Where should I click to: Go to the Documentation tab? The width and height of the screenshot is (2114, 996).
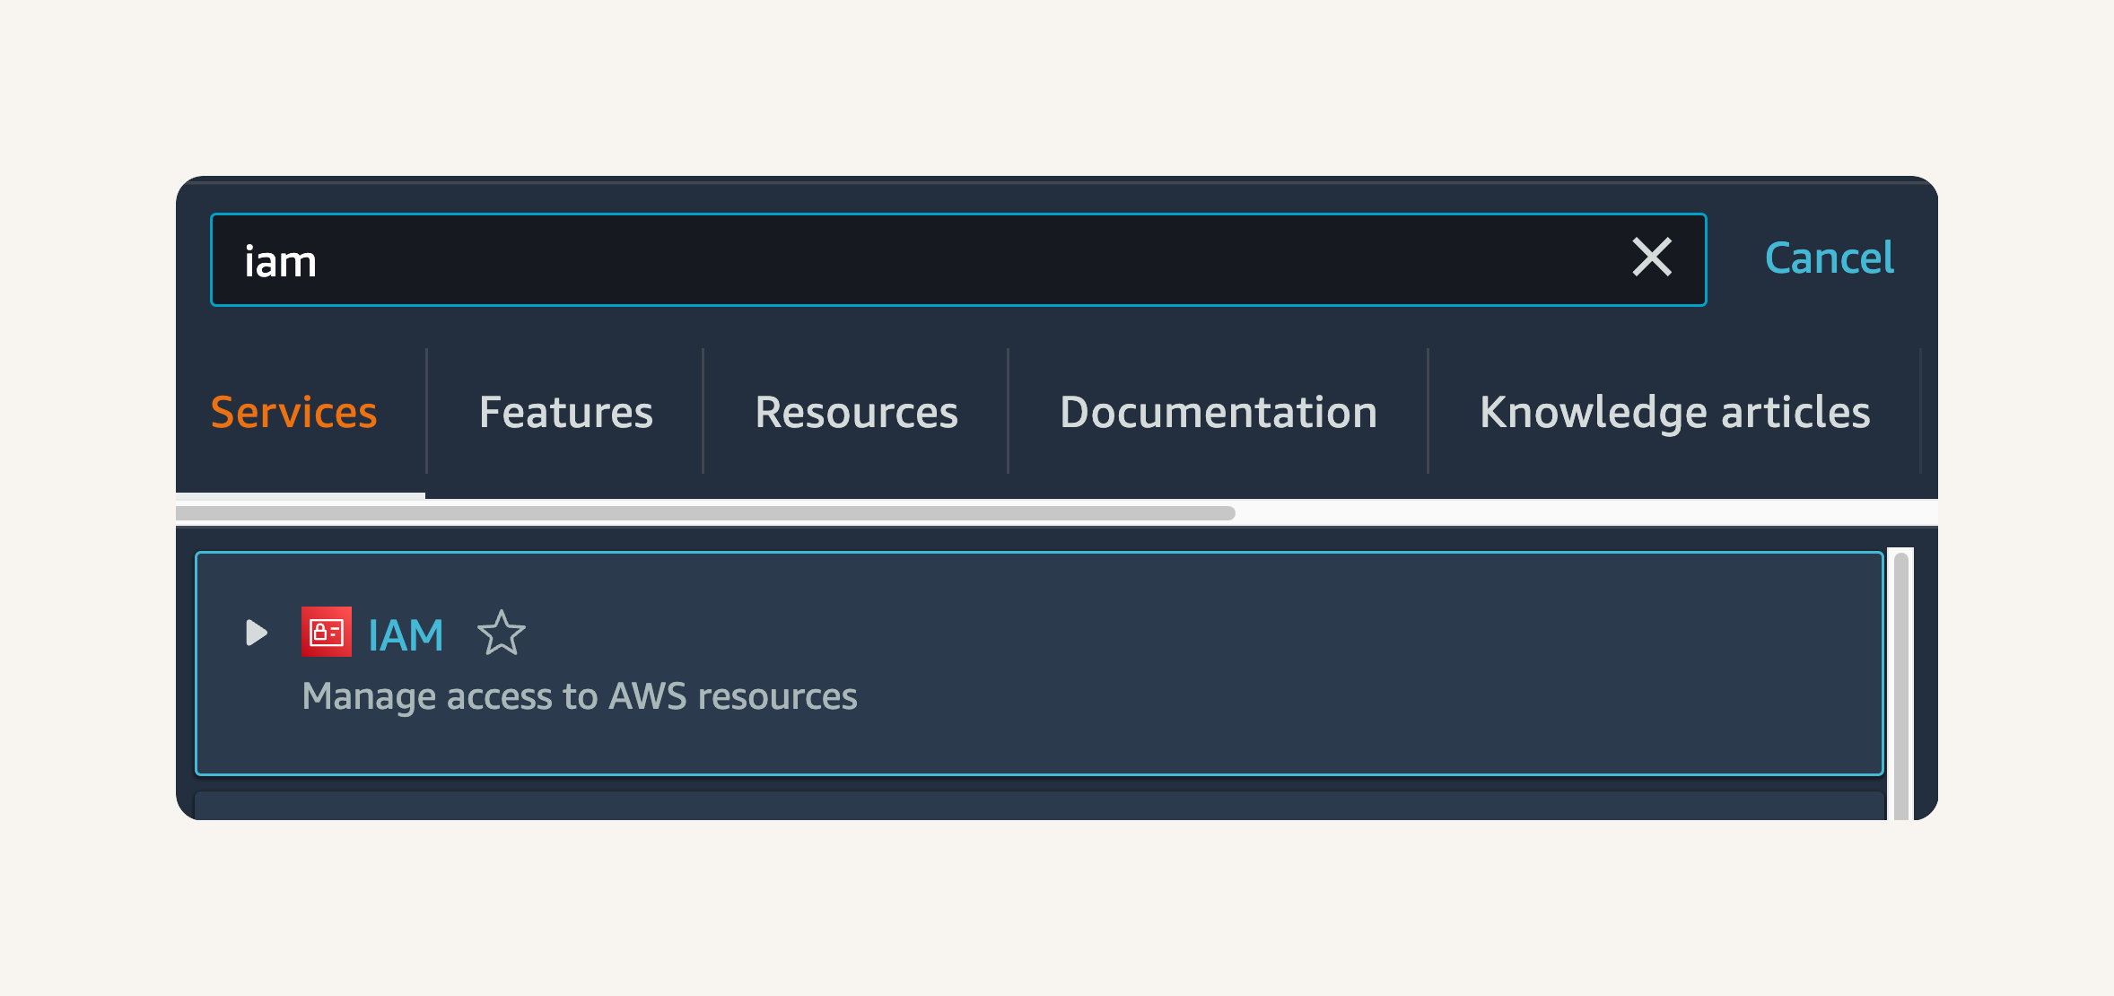pos(1218,413)
